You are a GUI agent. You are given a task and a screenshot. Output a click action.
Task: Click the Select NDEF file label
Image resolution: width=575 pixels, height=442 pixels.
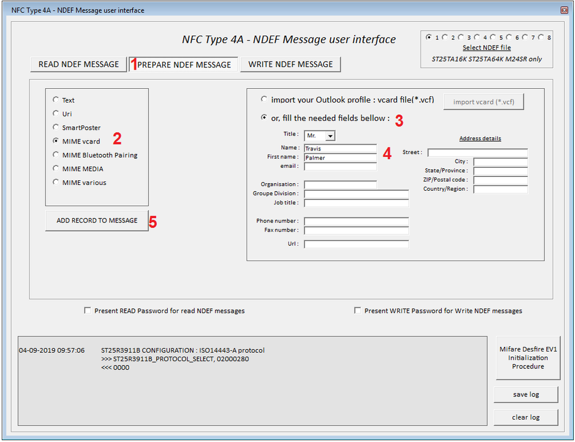click(487, 48)
